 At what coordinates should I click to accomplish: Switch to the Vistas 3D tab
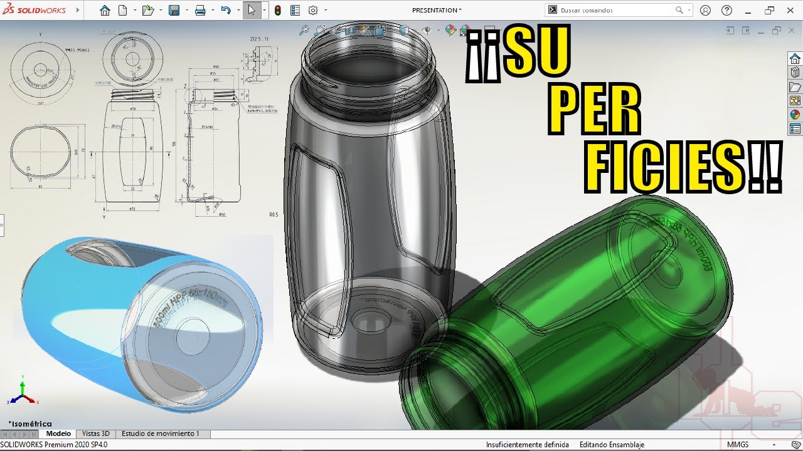click(96, 433)
